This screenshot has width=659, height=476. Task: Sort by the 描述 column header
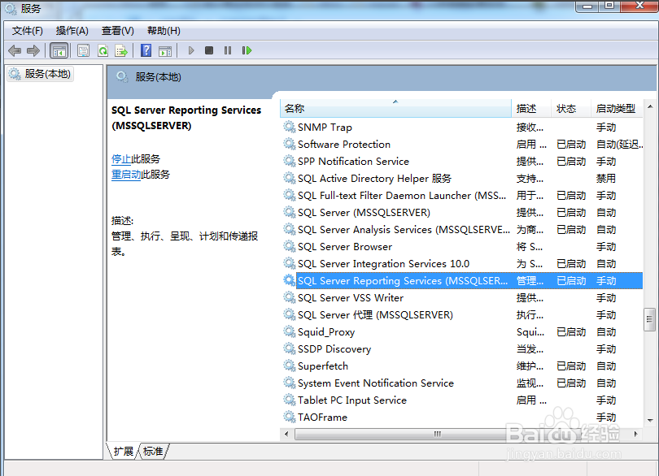pos(530,108)
